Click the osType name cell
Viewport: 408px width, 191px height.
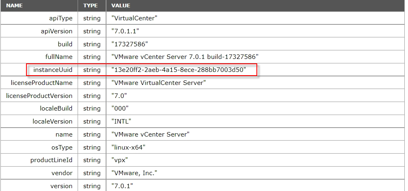click(x=39, y=147)
